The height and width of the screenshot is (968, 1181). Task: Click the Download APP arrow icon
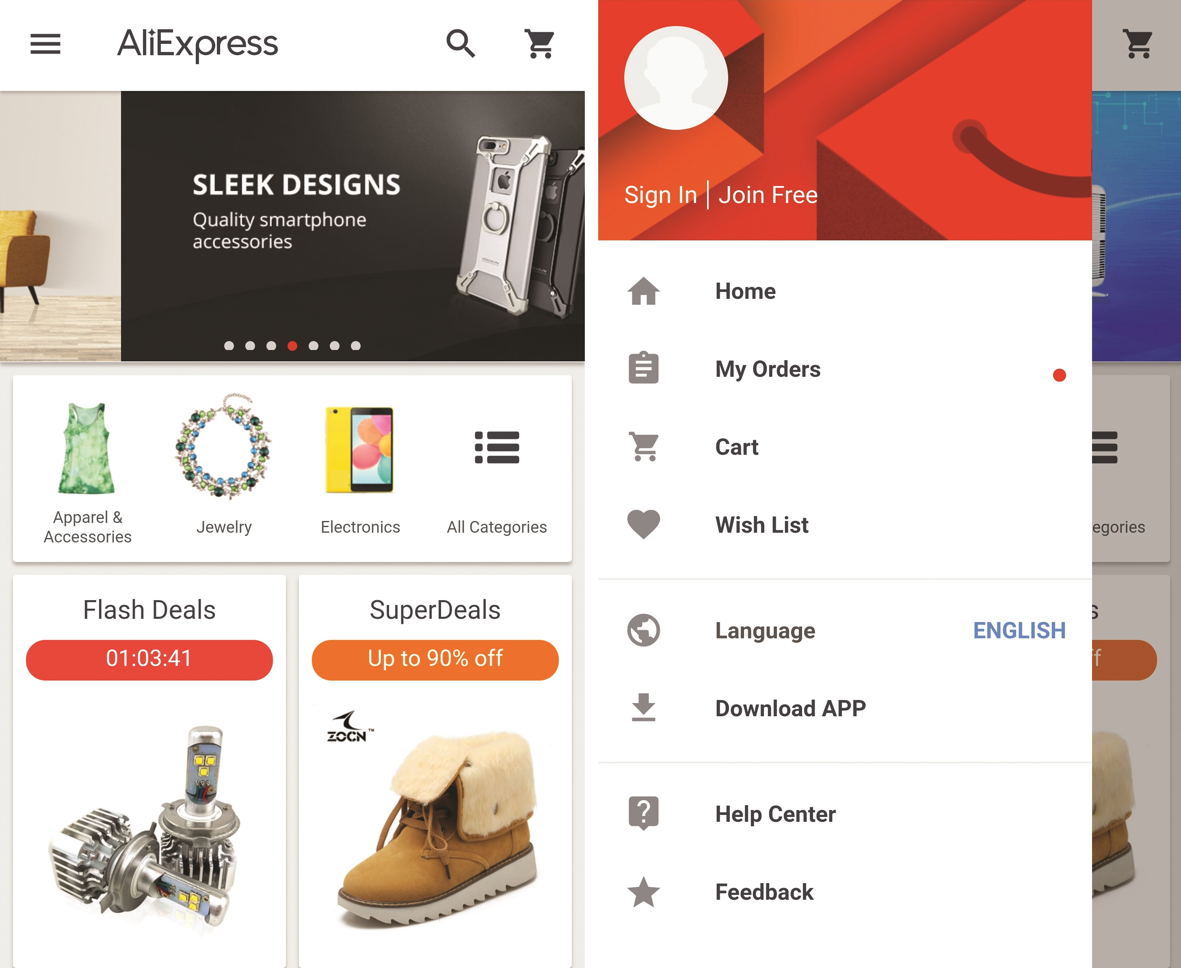(643, 707)
